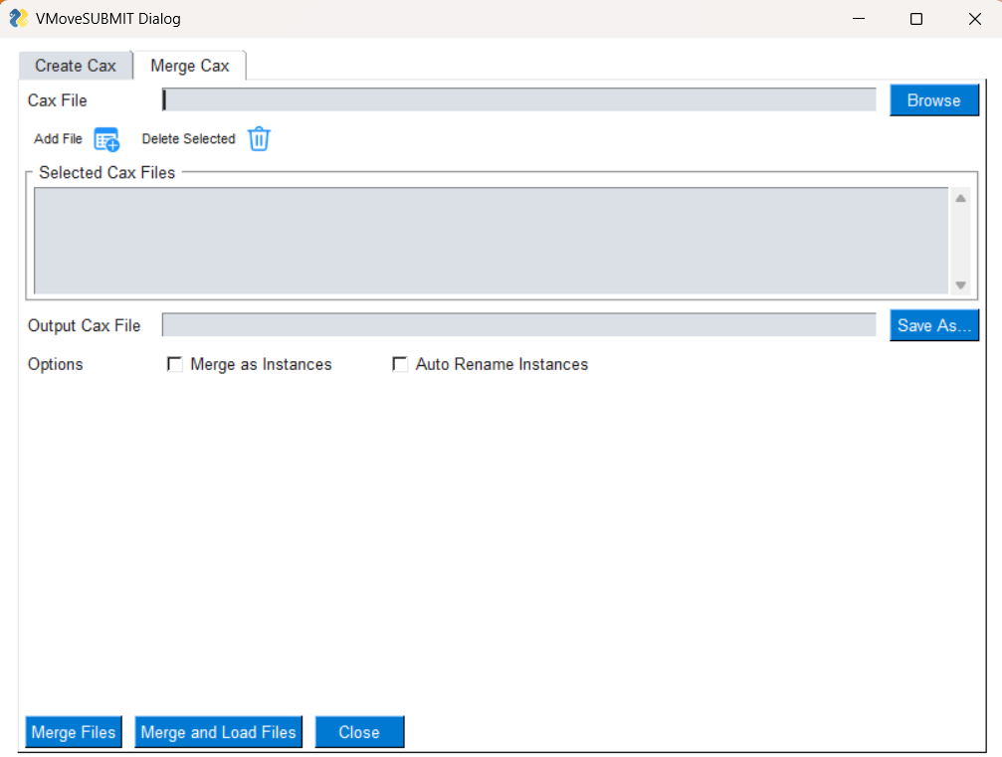Screen dimensions: 1002x757
Task: Click the list scrollbar up arrow
Action: pyautogui.click(x=960, y=199)
